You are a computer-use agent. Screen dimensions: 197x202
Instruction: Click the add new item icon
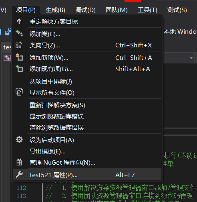[x=19, y=57]
